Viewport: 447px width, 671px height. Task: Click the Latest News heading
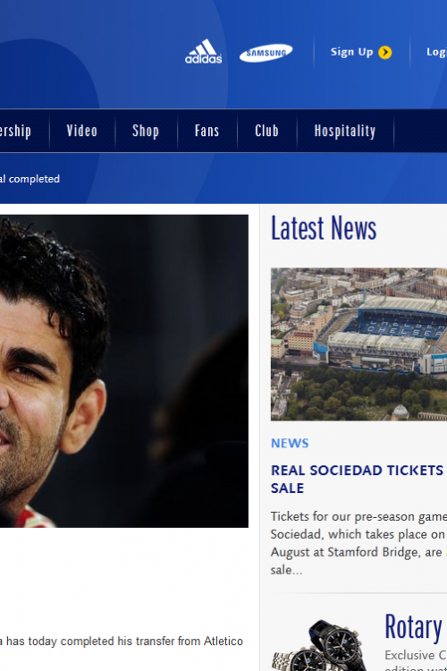tap(324, 228)
